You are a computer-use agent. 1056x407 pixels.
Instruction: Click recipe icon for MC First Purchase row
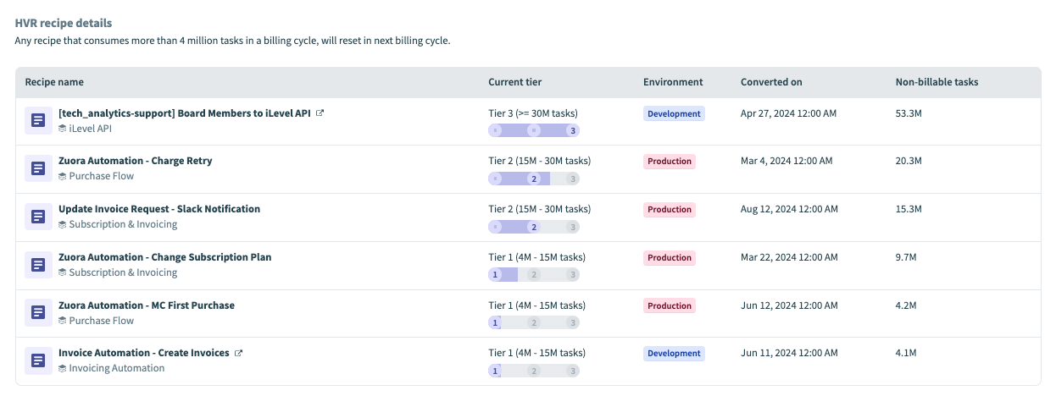tap(37, 313)
